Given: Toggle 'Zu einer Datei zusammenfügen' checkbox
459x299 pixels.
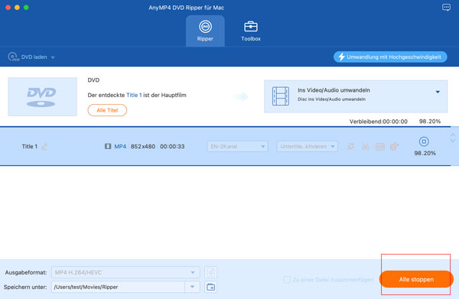Looking at the screenshot, I should pyautogui.click(x=287, y=280).
